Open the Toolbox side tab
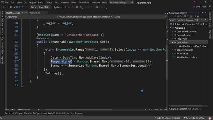213x120 pixels. point(2,31)
